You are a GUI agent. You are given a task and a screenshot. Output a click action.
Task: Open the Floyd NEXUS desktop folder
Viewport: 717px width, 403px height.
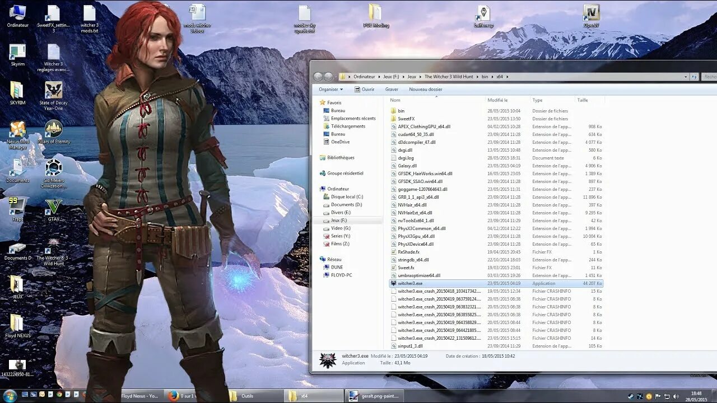17,326
